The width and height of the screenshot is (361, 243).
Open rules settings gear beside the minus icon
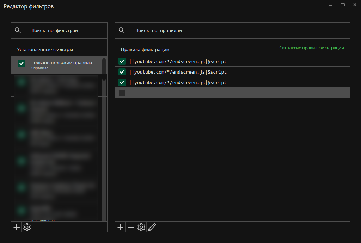(x=141, y=227)
